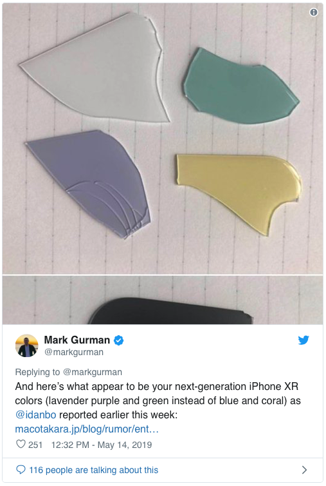Expand conversation using the right chevron arrow
The image size is (326, 486).
[x=304, y=470]
